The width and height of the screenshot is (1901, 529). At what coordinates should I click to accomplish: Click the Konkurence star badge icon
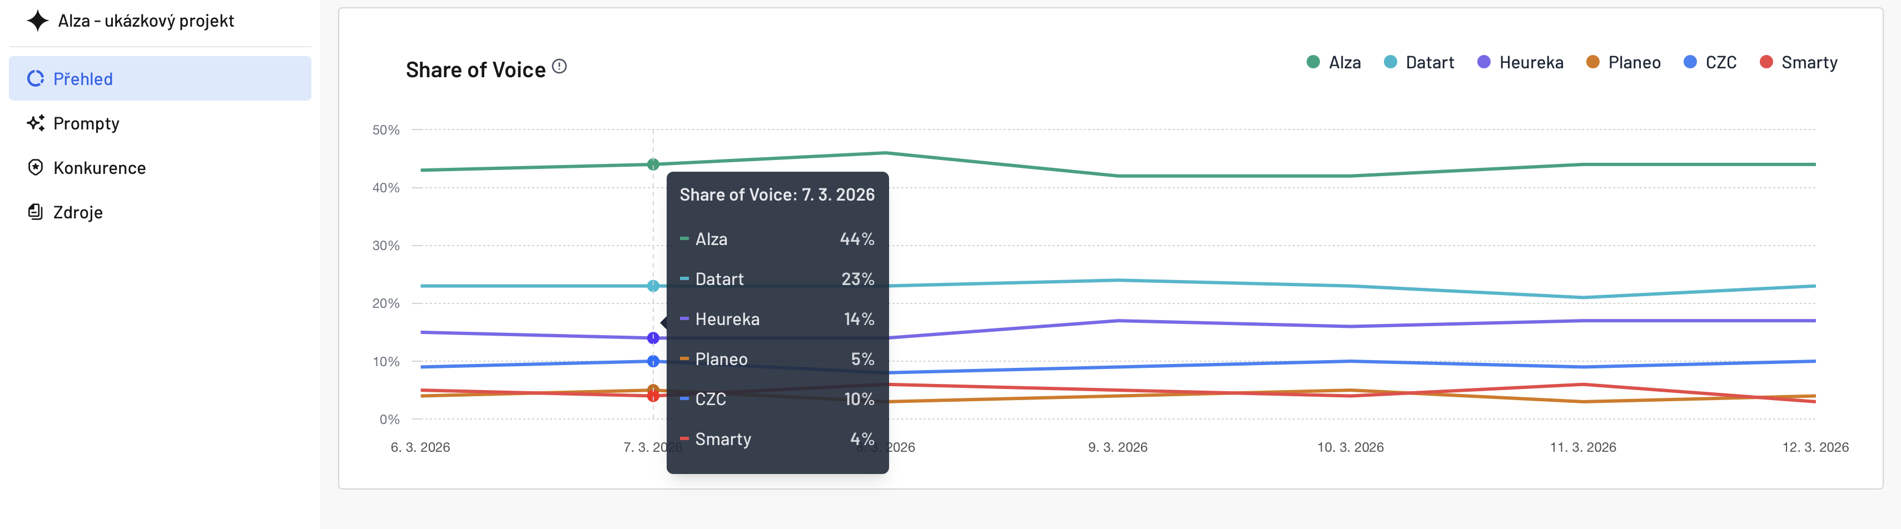pos(36,167)
